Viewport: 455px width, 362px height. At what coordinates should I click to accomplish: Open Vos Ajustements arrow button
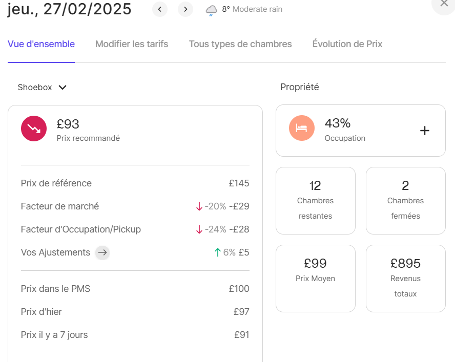click(102, 252)
